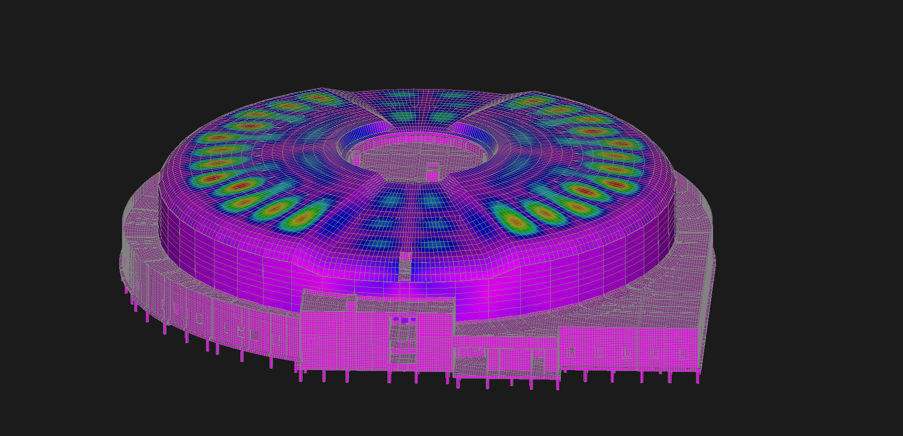Screen dimensions: 903x436
Task: Click the empty dark background in the top-left corner
Action: [x=47, y=38]
